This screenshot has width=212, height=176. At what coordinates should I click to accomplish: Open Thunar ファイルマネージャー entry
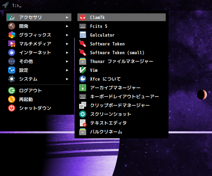point(122,61)
